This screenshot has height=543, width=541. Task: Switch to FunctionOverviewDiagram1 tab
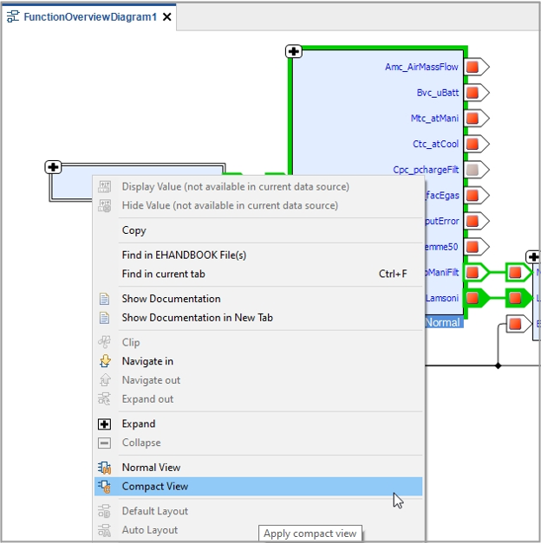point(90,16)
